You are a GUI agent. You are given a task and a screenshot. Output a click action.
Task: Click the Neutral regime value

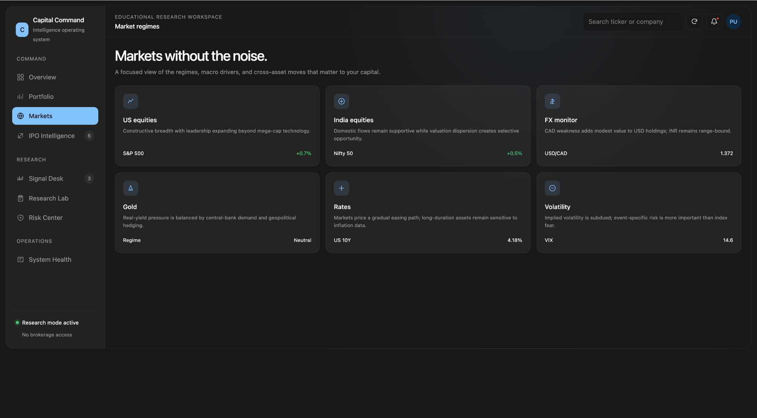tap(302, 240)
